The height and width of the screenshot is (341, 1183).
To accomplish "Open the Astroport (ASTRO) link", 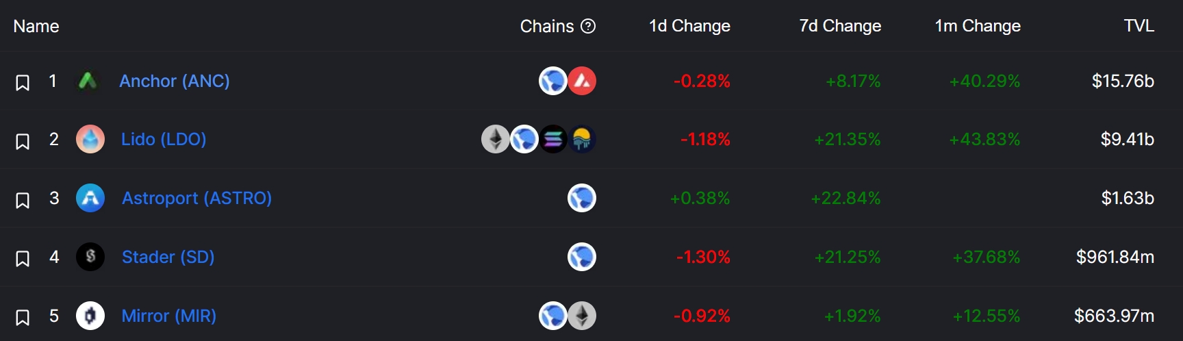I will [x=196, y=198].
